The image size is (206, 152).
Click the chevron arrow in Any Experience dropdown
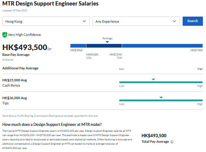click(x=174, y=21)
